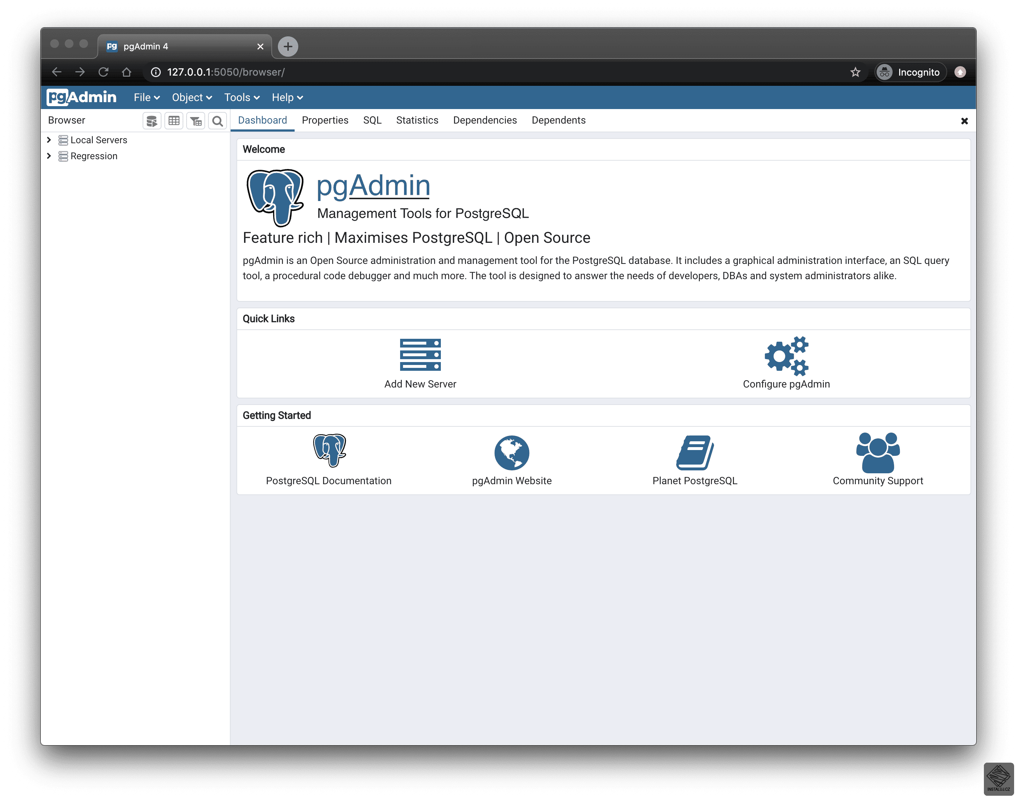Bookmark this page with the star icon
Screen dimensions: 1017x799
855,72
